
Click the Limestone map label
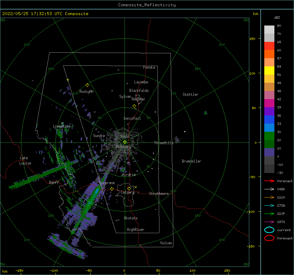tap(62, 126)
